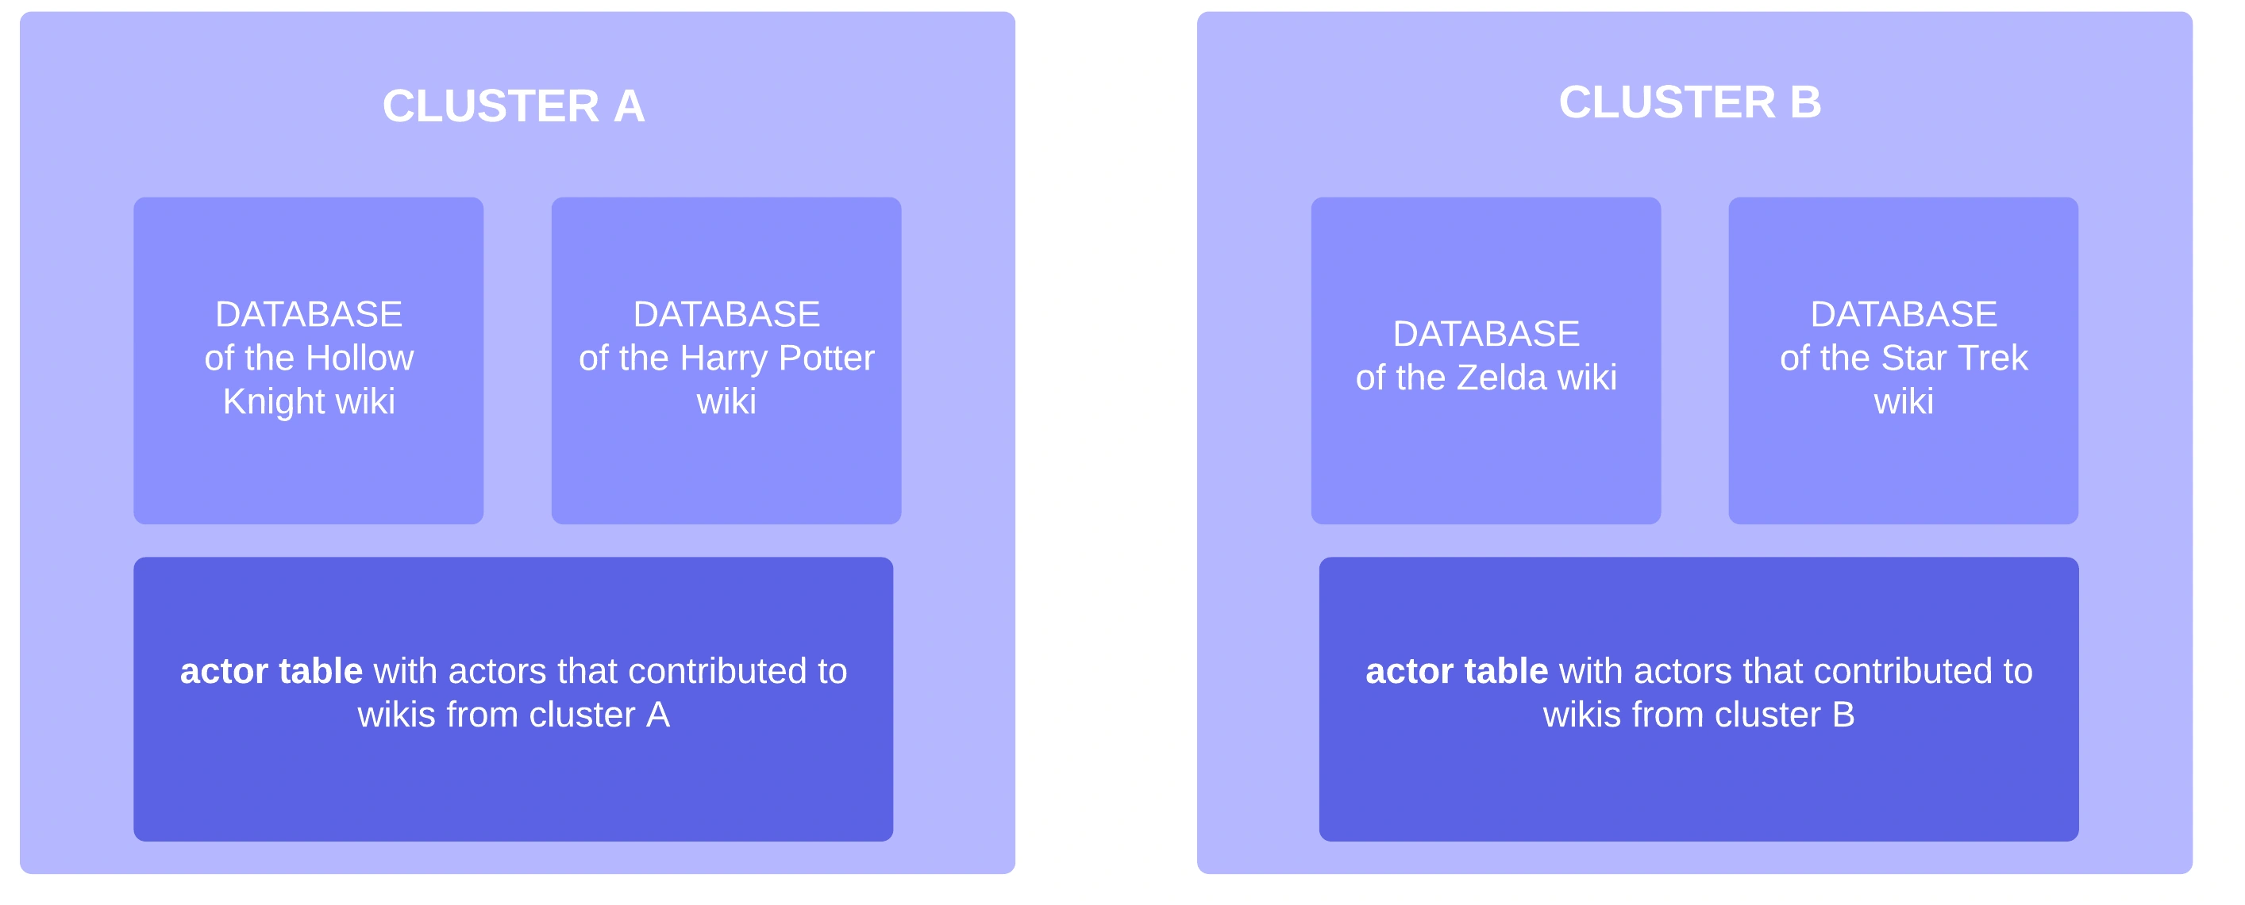The image size is (2245, 905).
Task: Click "DATABASE" word in Star Trek box
Action: pyautogui.click(x=1903, y=314)
